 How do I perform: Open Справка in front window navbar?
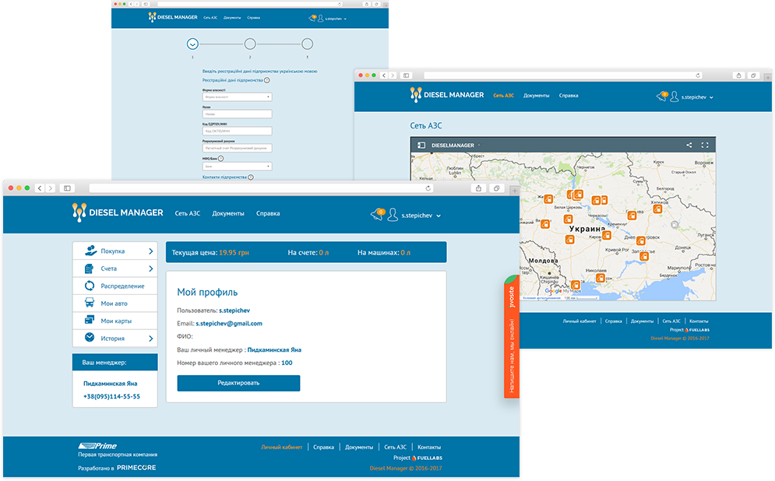pyautogui.click(x=268, y=213)
